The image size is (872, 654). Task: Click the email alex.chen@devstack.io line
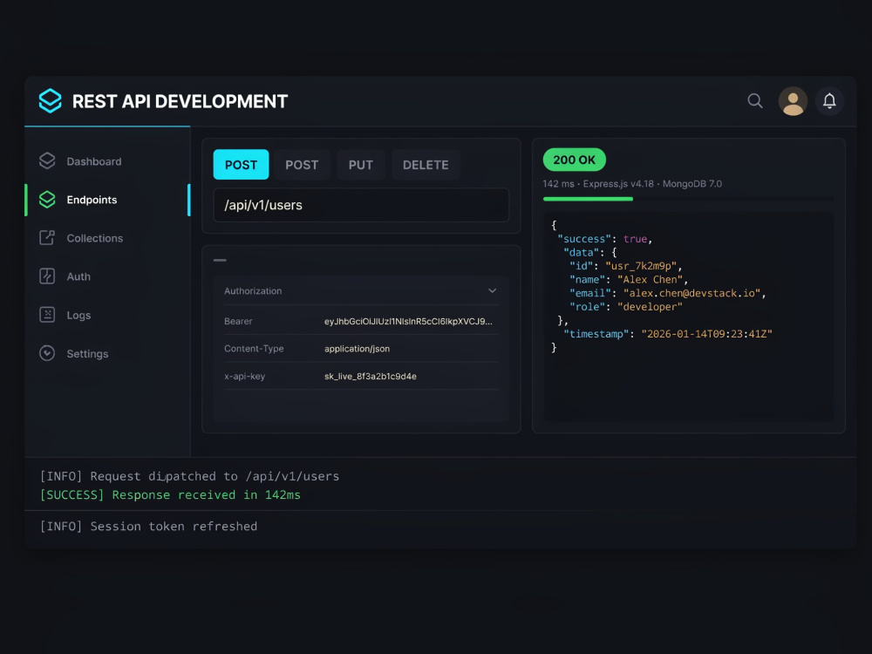[x=667, y=293]
